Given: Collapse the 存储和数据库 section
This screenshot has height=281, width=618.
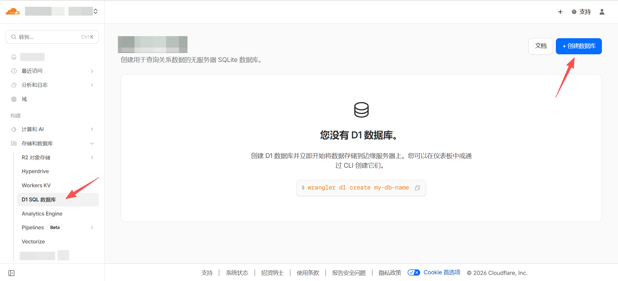Looking at the screenshot, I should (x=92, y=144).
